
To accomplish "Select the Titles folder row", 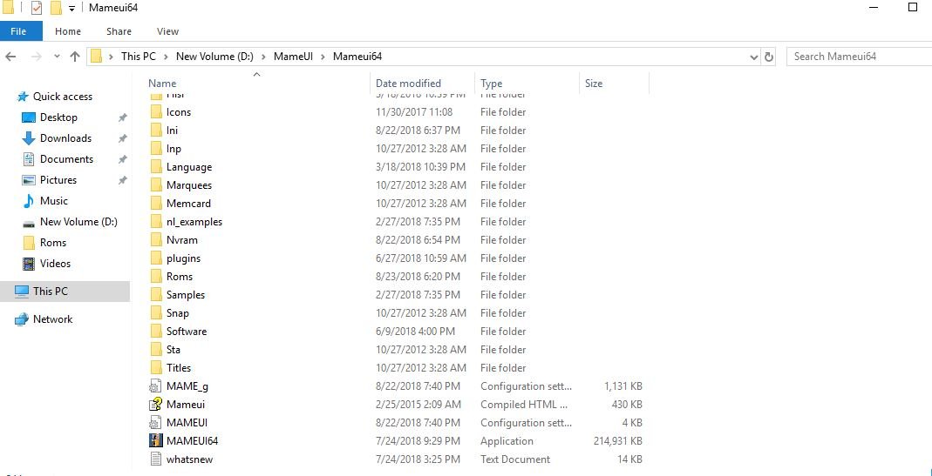I will click(397, 368).
